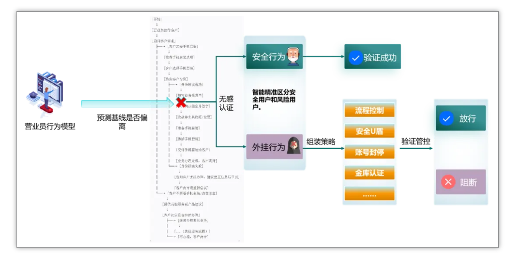Click the 预测基线是否偏离 label
509x260 pixels.
[122, 122]
